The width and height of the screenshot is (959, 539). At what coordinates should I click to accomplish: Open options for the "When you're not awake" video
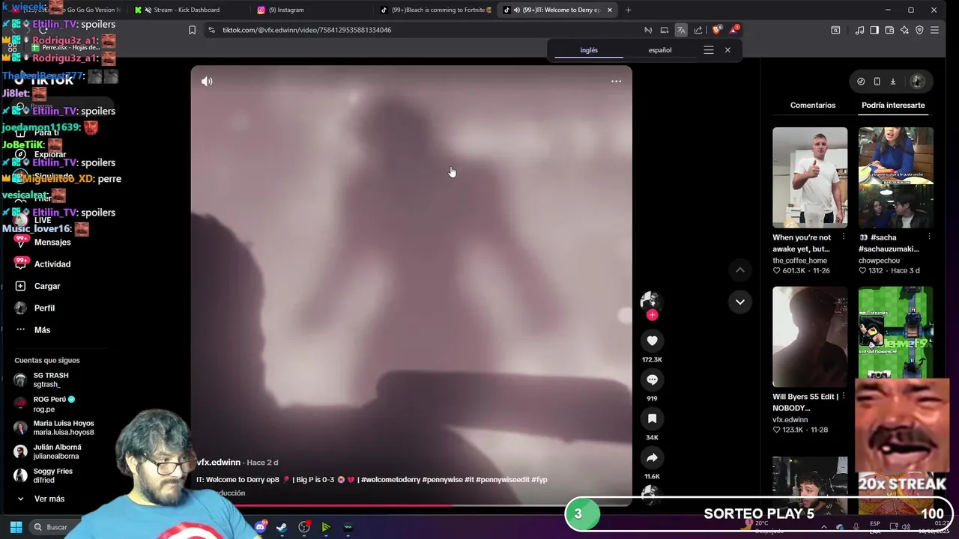[x=844, y=237]
